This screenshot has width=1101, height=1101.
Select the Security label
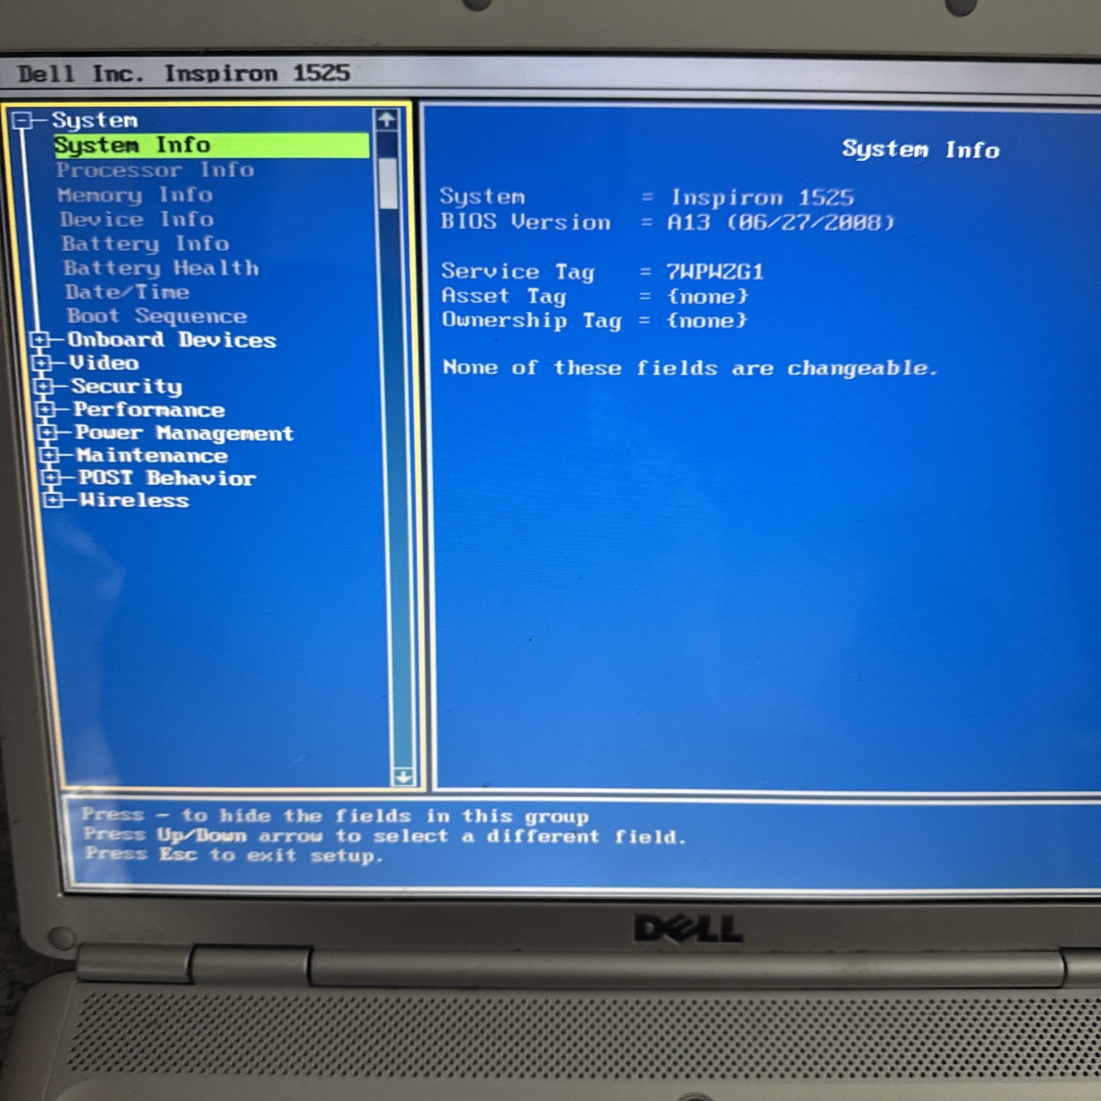point(127,387)
